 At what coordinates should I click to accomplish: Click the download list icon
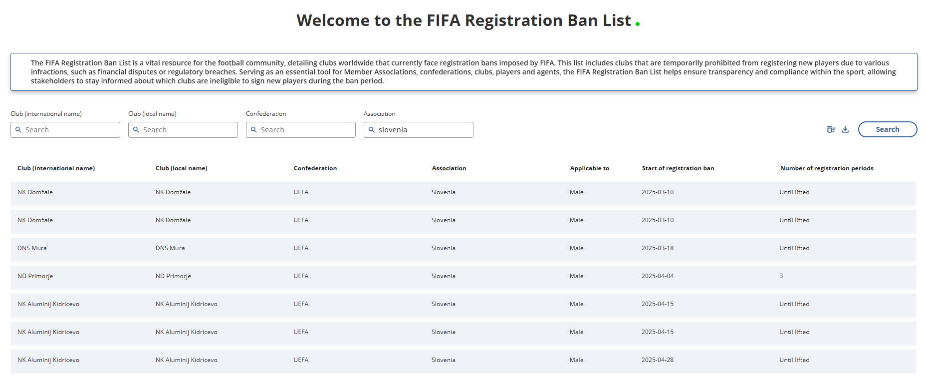point(845,129)
